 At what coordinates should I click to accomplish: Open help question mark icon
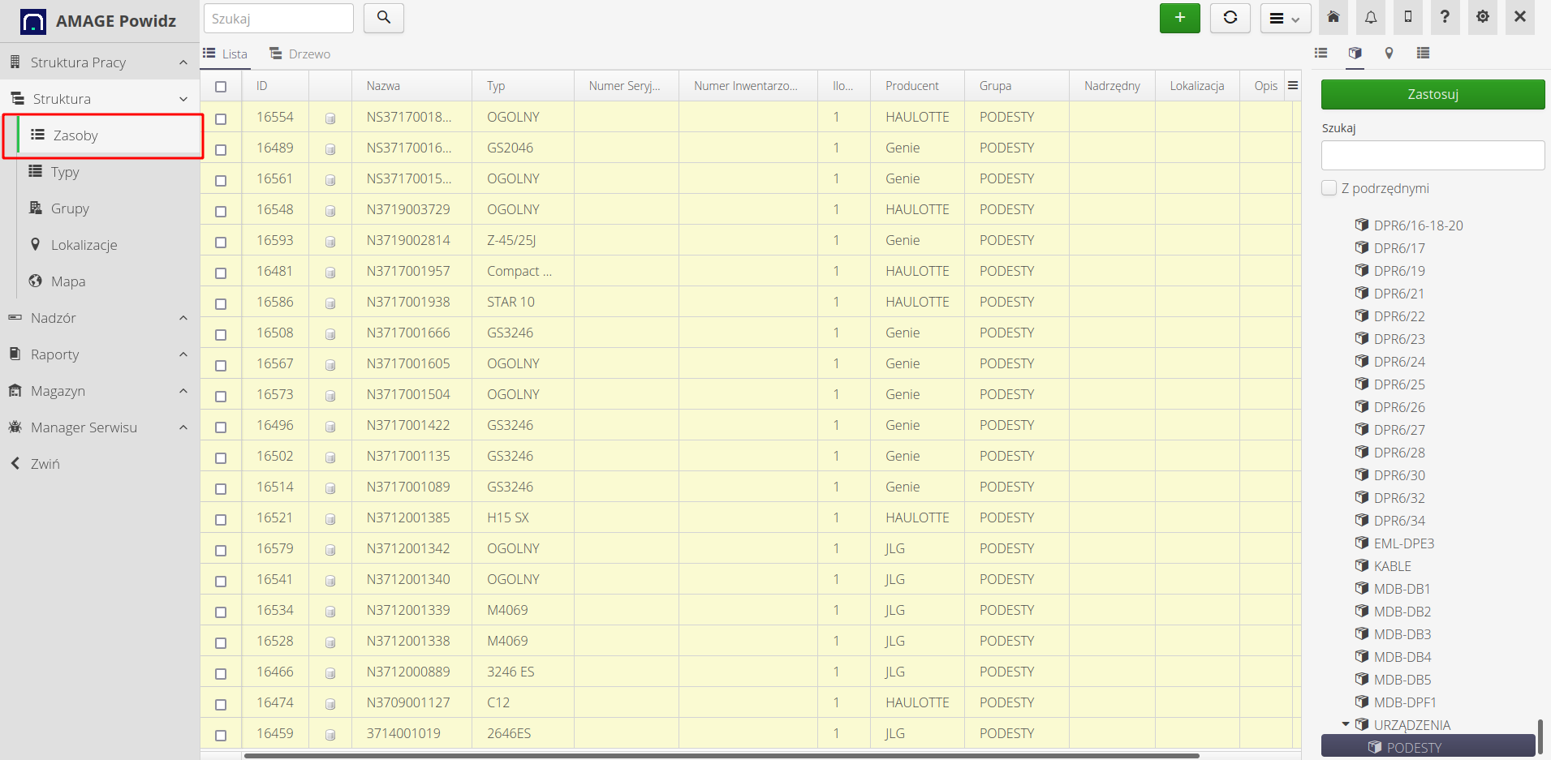tap(1445, 17)
